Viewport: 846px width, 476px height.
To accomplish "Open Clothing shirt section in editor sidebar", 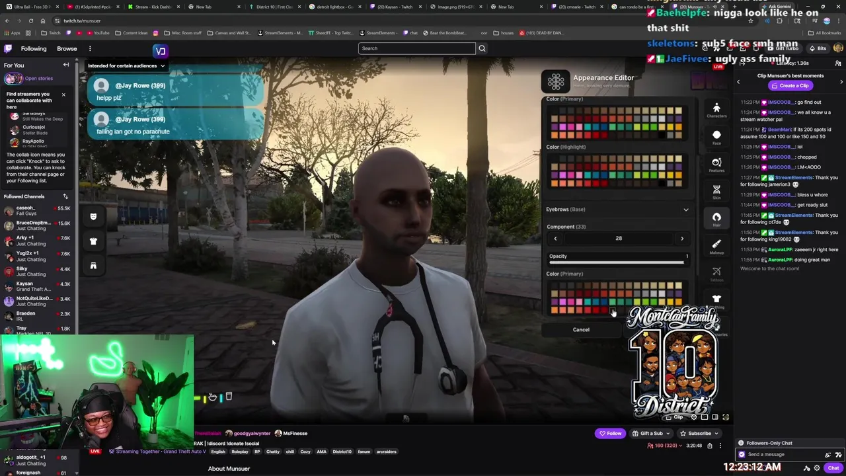I will pos(716,301).
